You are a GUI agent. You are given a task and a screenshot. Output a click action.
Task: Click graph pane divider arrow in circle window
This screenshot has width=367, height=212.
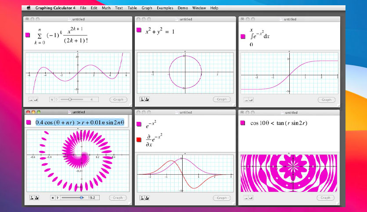185,51
